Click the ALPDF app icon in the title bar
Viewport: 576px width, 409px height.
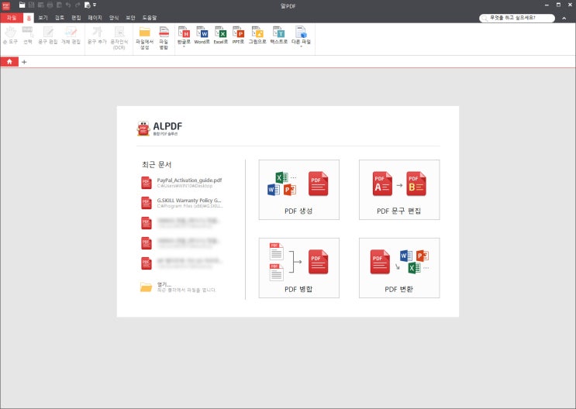tap(6, 5)
